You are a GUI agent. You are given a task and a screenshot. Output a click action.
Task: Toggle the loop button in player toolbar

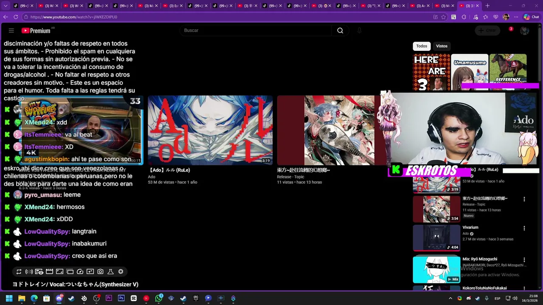[x=19, y=272]
